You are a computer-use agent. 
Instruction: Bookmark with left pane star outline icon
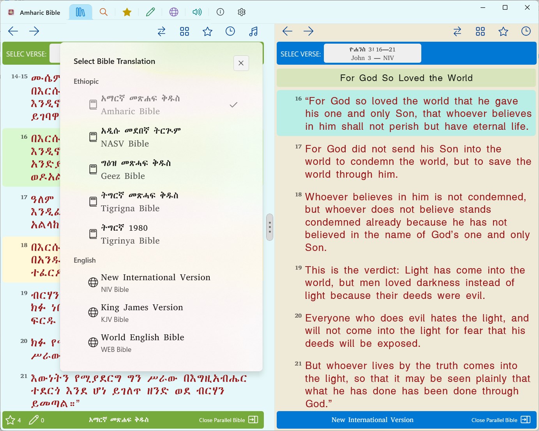(x=207, y=32)
